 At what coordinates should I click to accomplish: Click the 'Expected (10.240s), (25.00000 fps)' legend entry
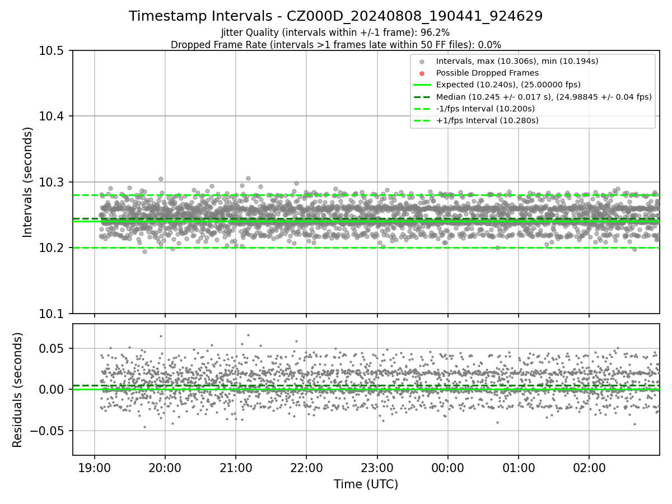tap(508, 85)
